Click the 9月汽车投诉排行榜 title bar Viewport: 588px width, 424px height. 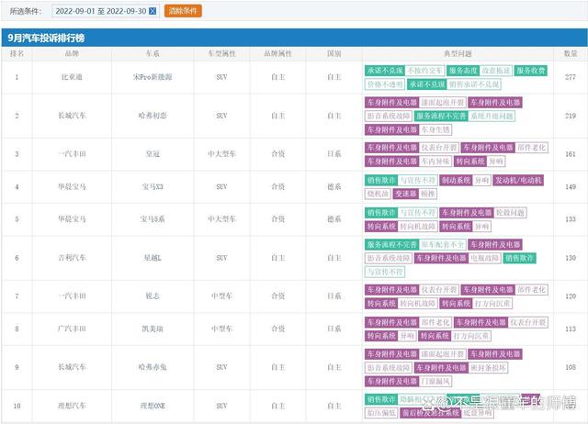[x=294, y=38]
